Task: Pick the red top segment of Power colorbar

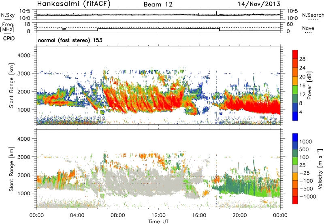Action: click(x=295, y=54)
